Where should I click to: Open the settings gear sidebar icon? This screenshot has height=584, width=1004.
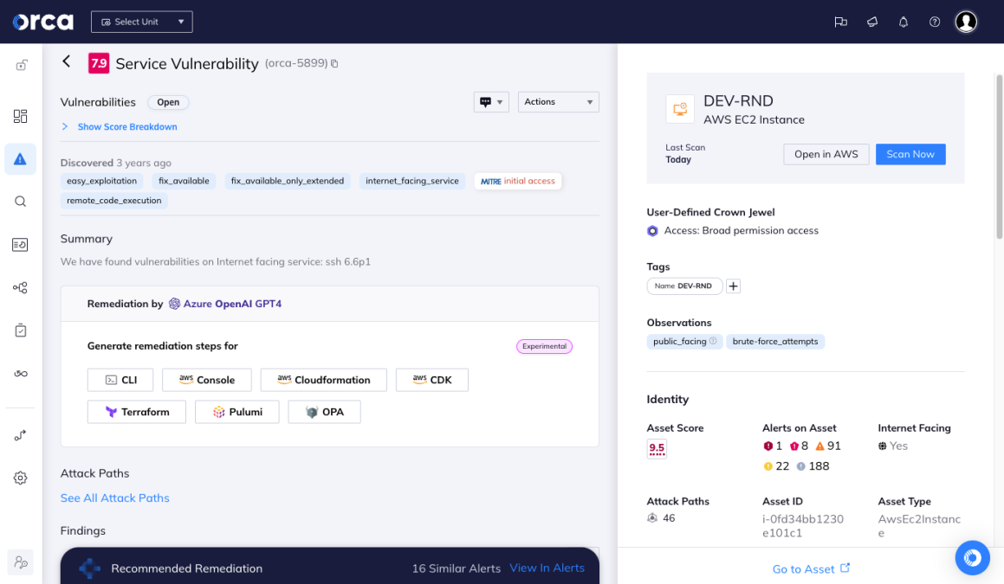pos(21,478)
